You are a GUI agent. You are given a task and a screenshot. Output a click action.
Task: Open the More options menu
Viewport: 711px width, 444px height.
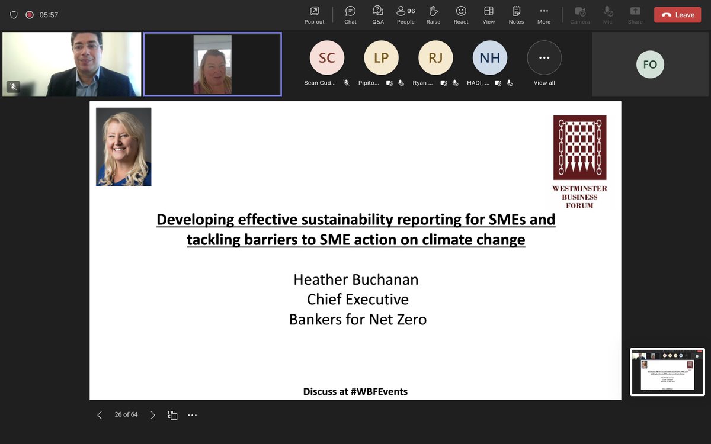click(543, 14)
